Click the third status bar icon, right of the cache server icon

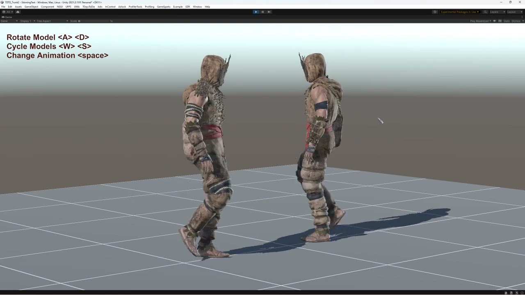(516, 293)
